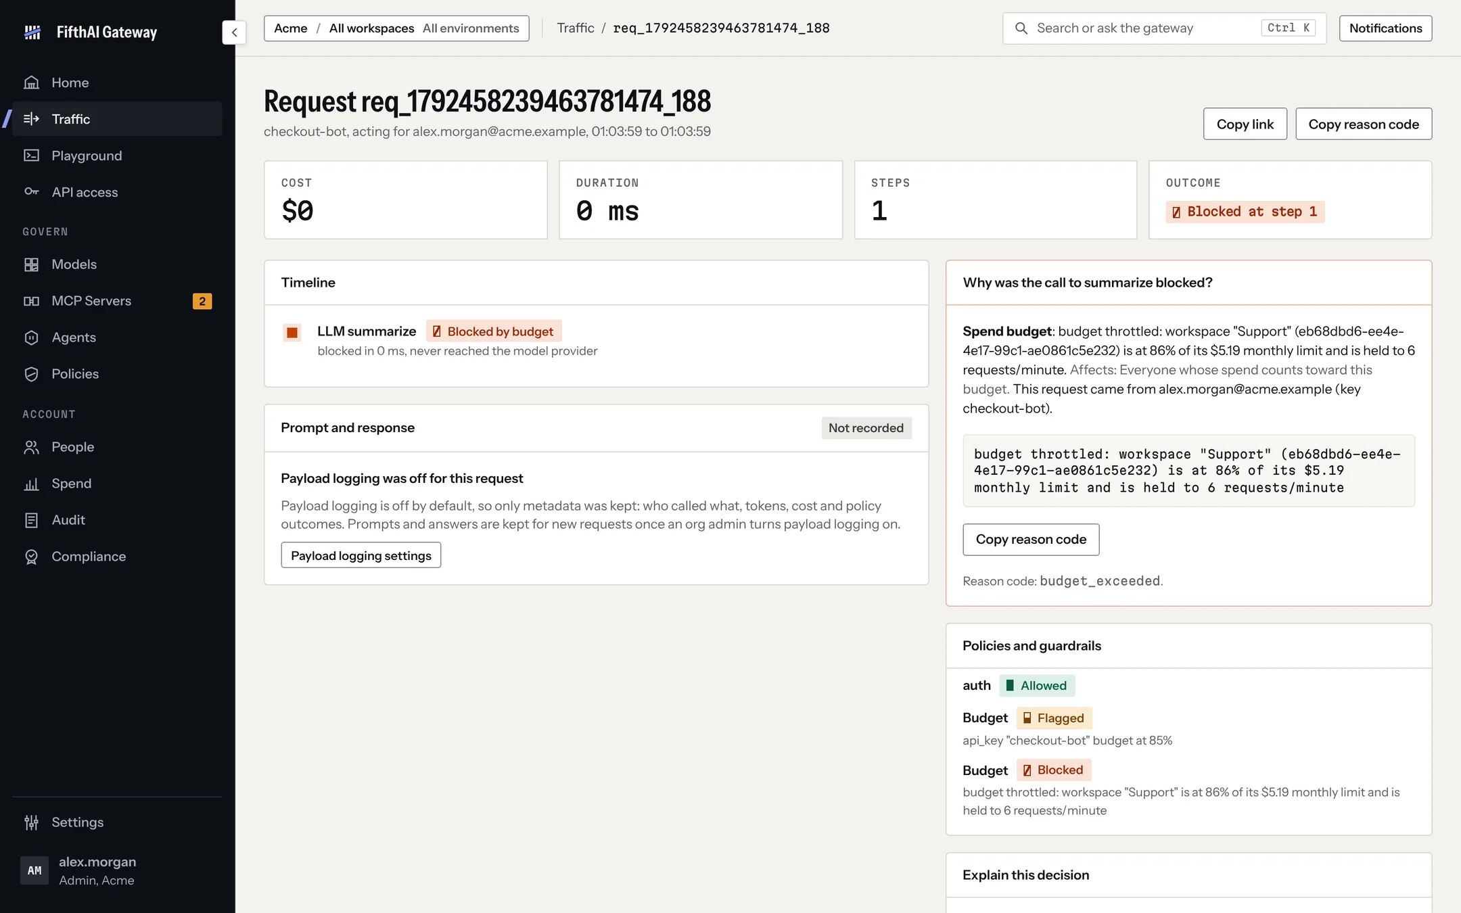Click the Agents hexagon icon

point(31,337)
